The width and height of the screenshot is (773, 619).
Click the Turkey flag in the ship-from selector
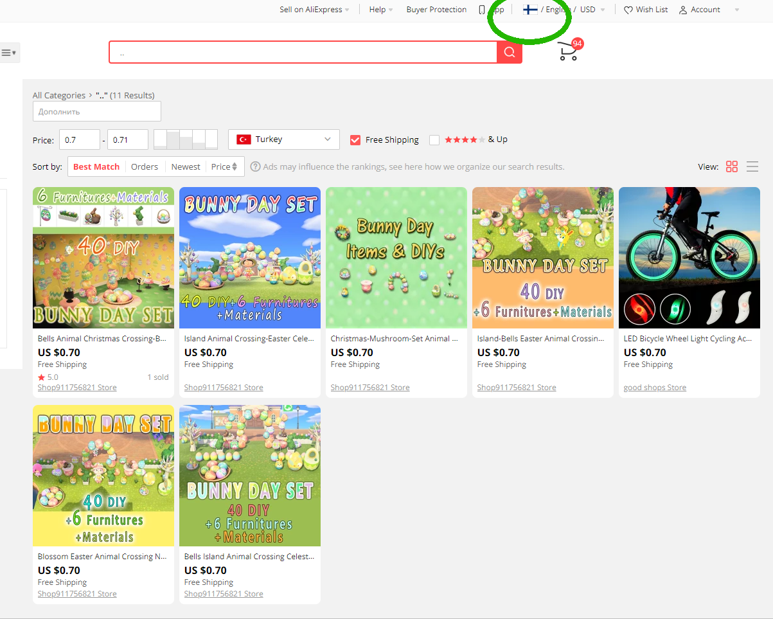(x=244, y=139)
